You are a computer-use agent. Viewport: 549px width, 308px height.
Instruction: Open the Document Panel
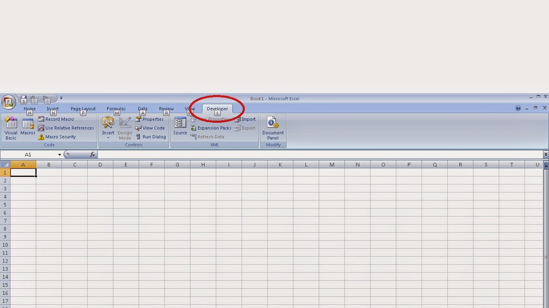[x=273, y=128]
